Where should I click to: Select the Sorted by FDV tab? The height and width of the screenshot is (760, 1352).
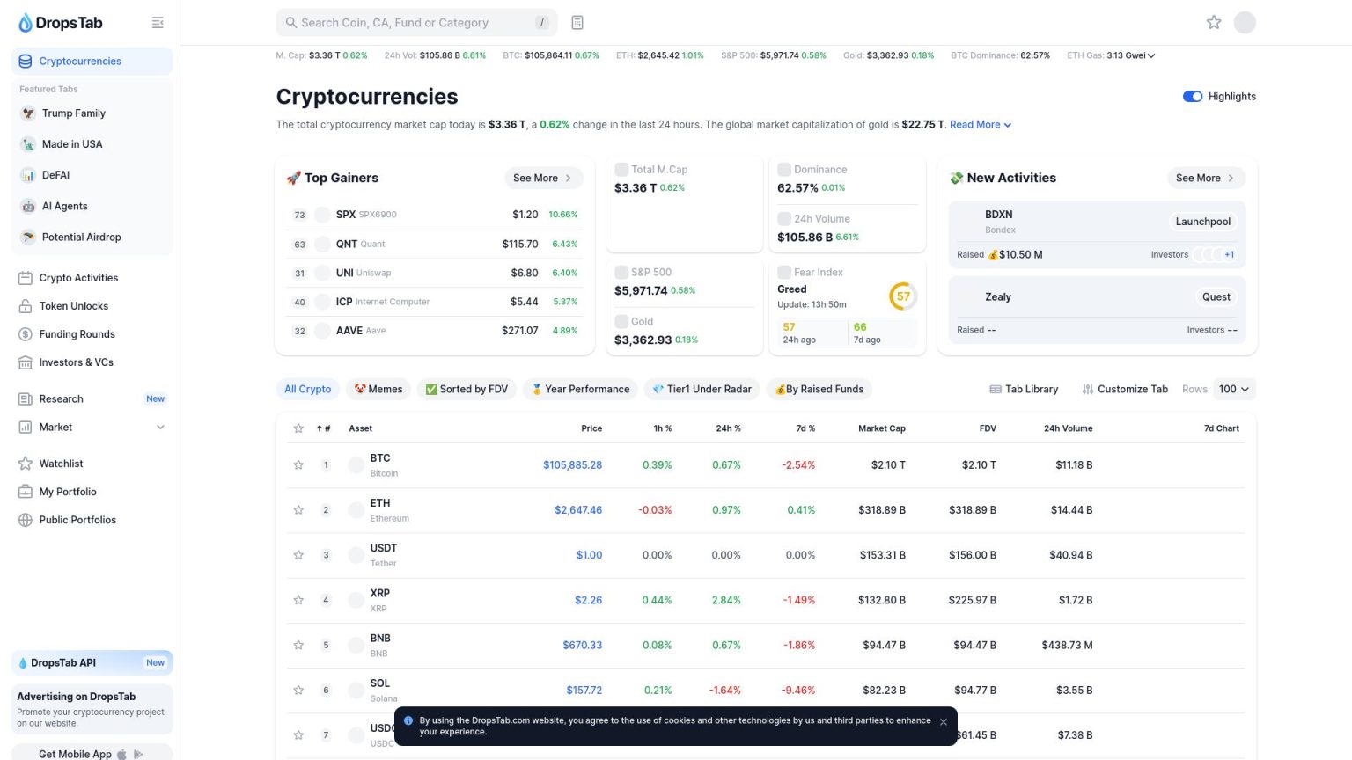click(467, 389)
